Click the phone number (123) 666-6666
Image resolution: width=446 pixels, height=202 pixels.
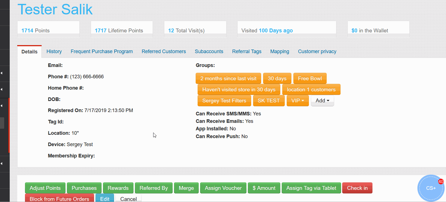pos(87,77)
